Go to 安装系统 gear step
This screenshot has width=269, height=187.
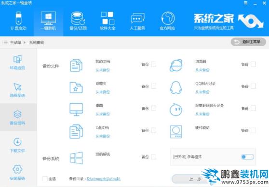tap(17, 173)
